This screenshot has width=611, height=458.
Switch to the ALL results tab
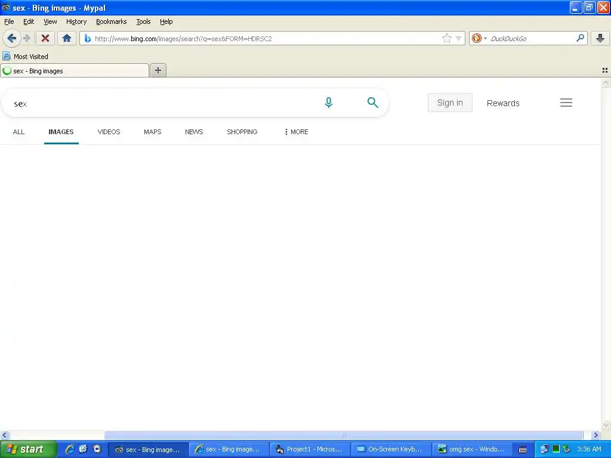click(18, 132)
